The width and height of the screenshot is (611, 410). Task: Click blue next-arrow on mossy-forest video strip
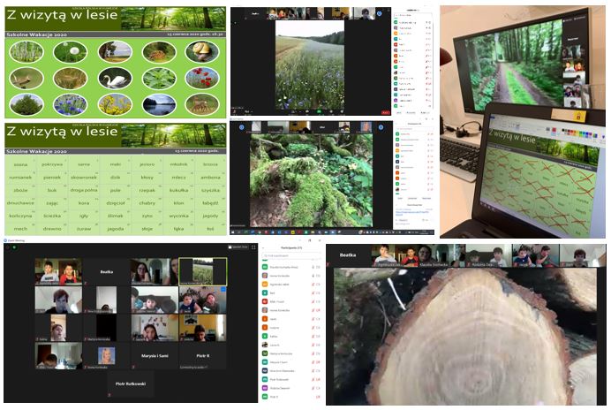click(381, 127)
